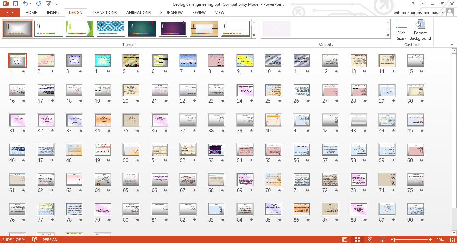Open PowerPoint Help question mark
Viewport: 457px width, 243px height.
pyautogui.click(x=414, y=4)
